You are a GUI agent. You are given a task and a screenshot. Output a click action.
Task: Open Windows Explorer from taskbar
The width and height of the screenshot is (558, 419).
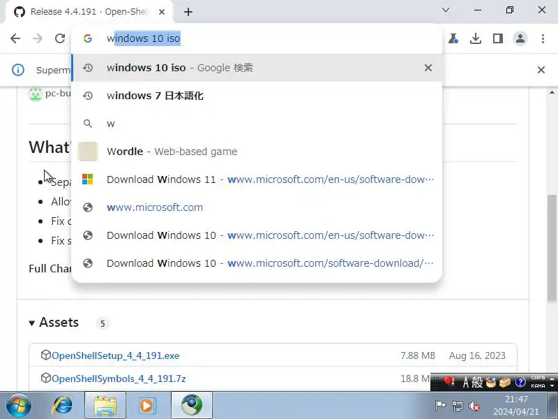105,406
